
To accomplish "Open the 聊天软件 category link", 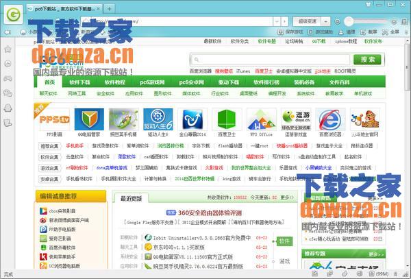I will 48,94.
